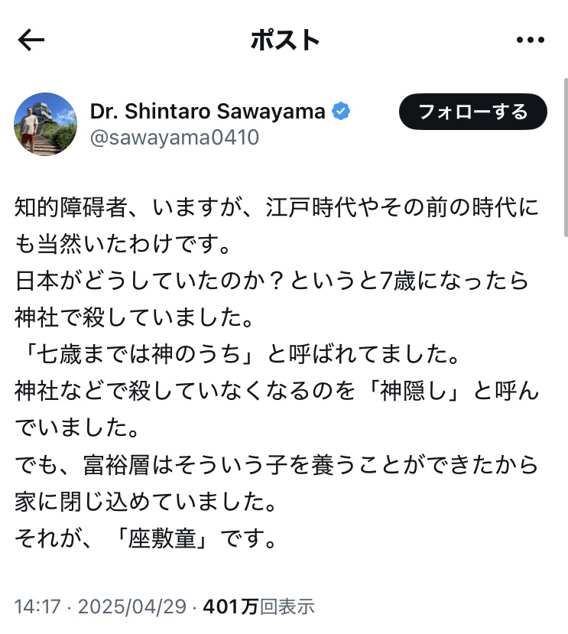Tap the line 神社で殺していました
The image size is (568, 634).
coord(135,317)
